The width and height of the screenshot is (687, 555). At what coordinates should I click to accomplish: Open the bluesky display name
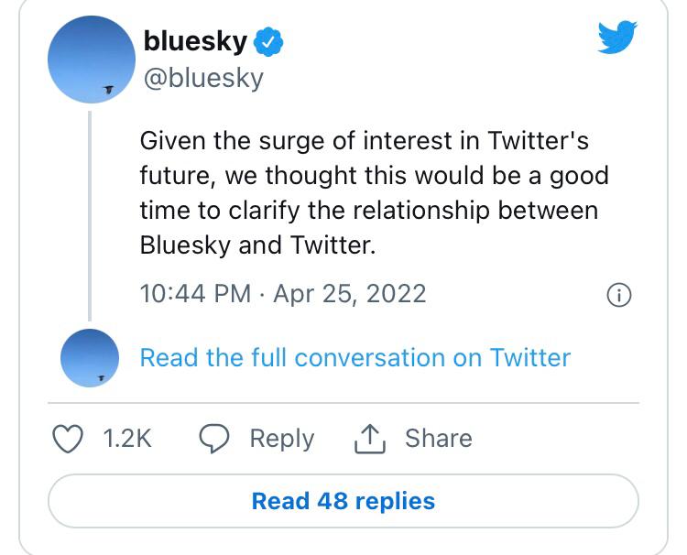point(195,41)
